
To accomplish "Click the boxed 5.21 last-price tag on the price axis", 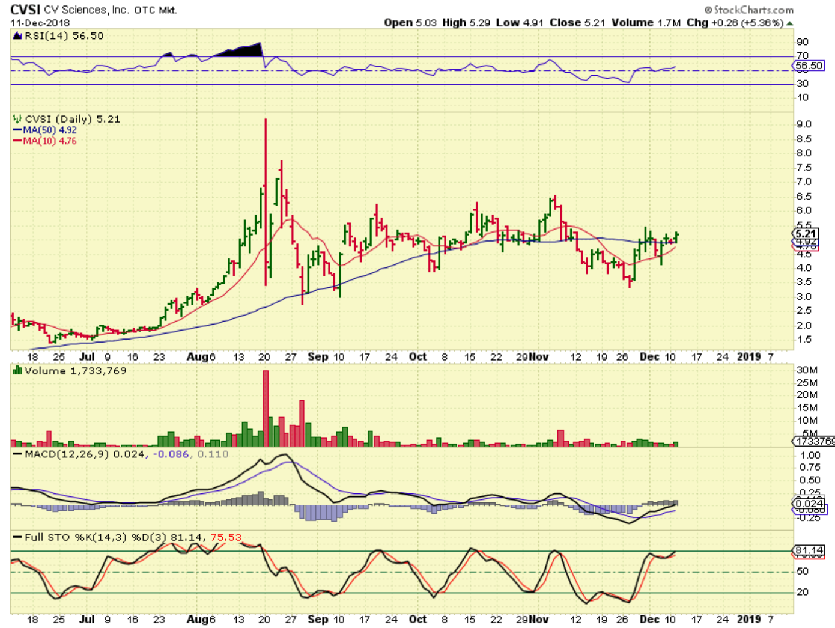I will click(x=806, y=234).
